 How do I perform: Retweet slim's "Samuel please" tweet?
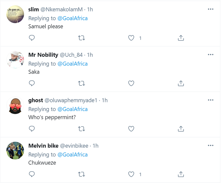[81, 38]
